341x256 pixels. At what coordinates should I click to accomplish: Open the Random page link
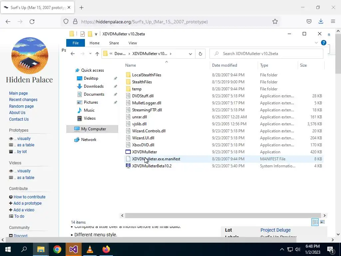click(21, 106)
